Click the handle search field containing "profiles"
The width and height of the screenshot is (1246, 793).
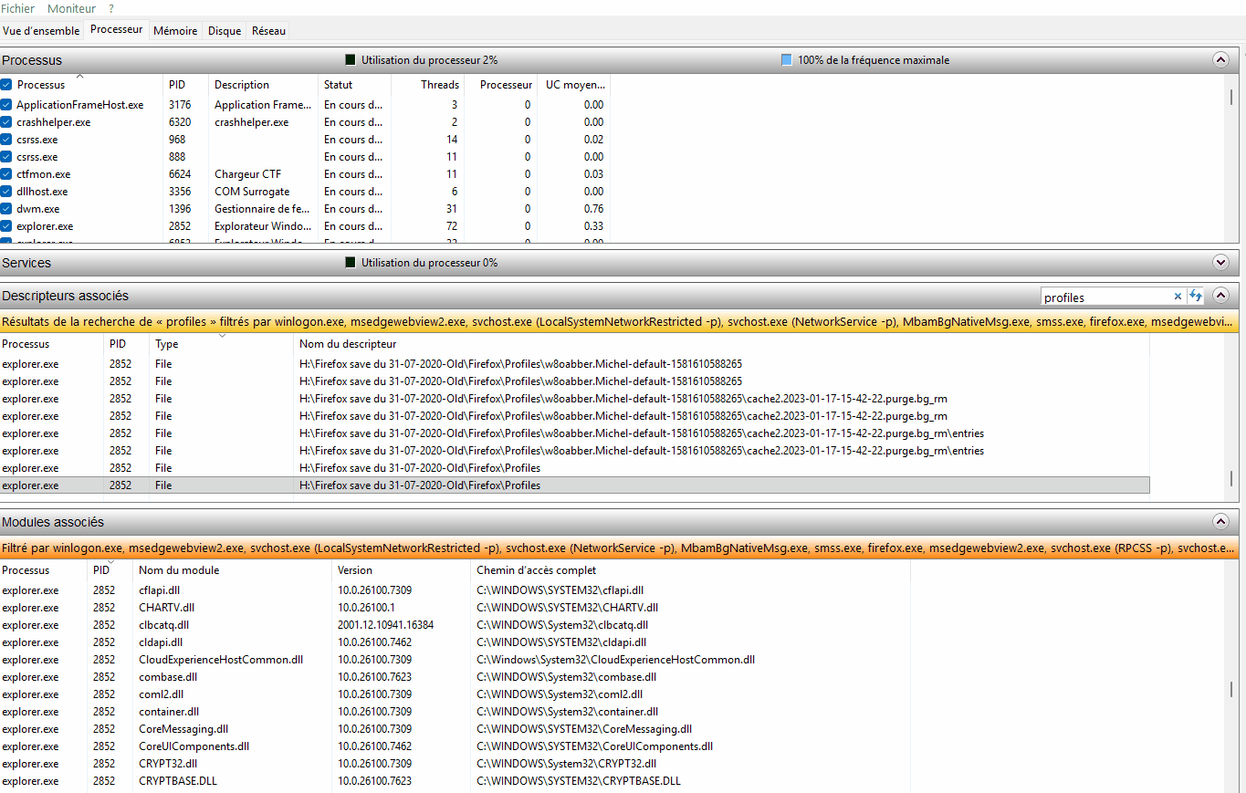pos(1106,297)
